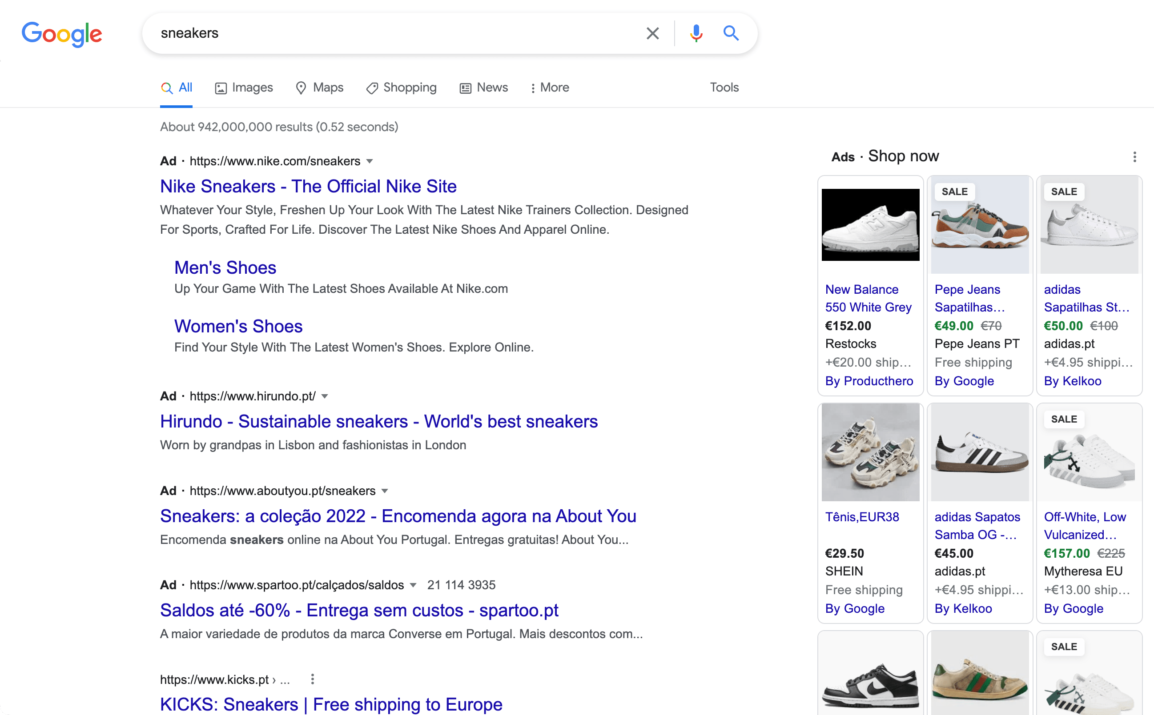This screenshot has width=1154, height=715.
Task: Open the Tools menu
Action: [724, 88]
